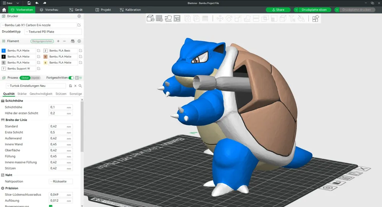Switch to the Projekt tab
This screenshot has width=382, height=207.
[103, 10]
